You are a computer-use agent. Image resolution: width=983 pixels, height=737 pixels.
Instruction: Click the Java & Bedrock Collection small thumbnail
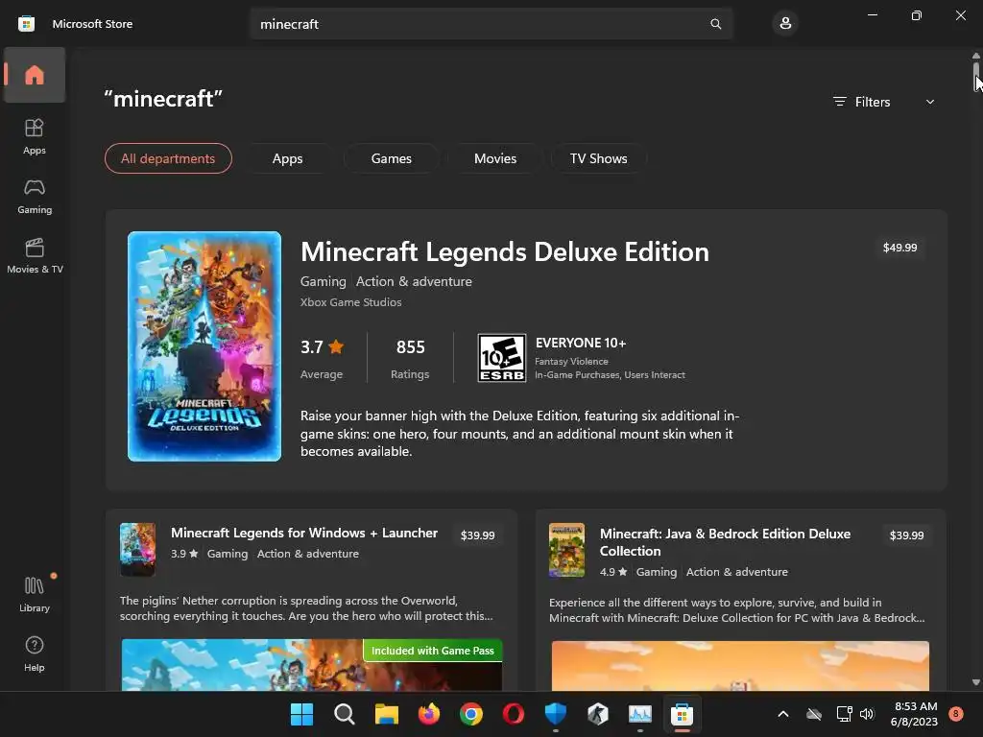566,550
